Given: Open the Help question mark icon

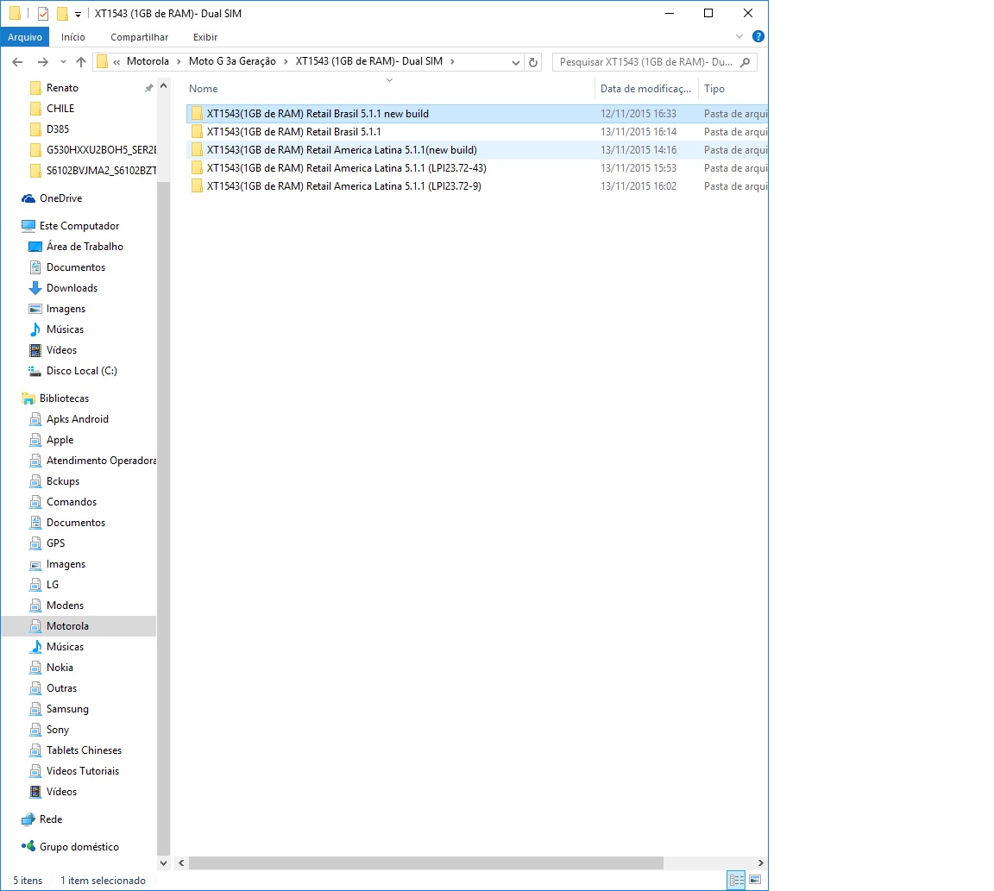Looking at the screenshot, I should 758,37.
